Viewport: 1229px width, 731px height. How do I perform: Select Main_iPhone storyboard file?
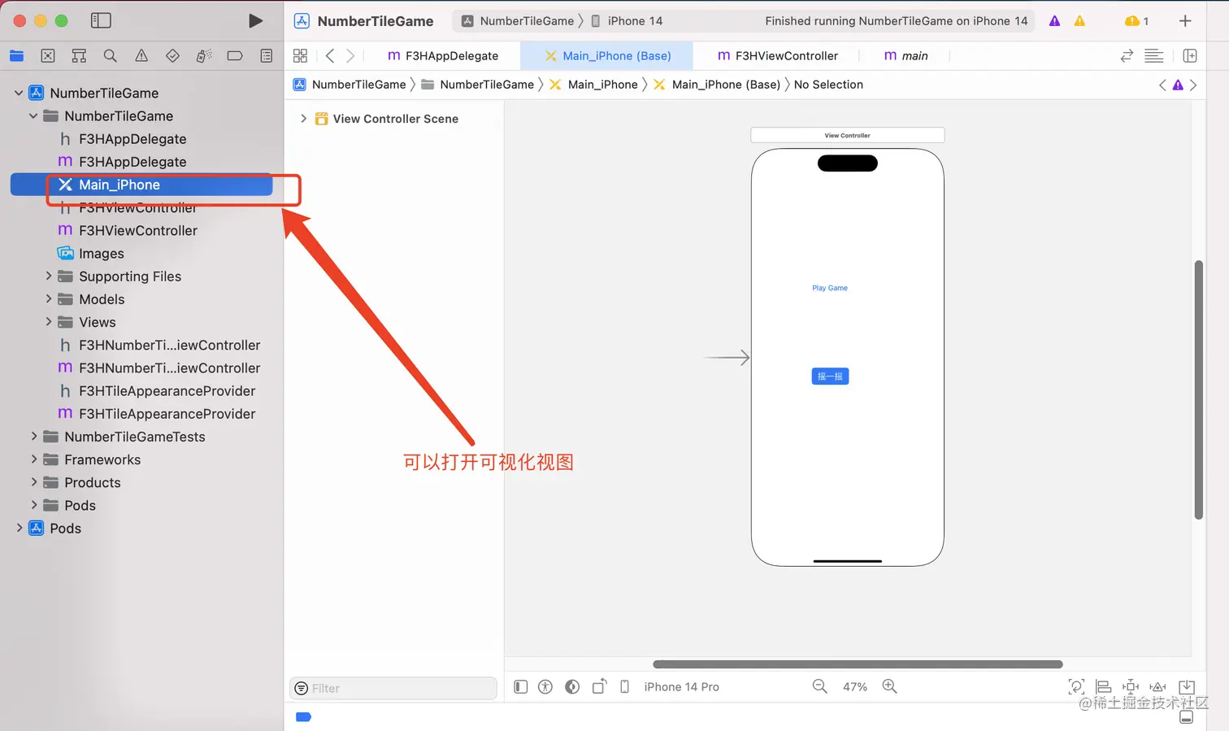tap(141, 185)
